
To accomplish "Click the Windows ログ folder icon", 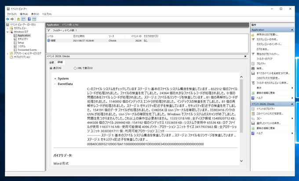I will (x=11, y=32).
